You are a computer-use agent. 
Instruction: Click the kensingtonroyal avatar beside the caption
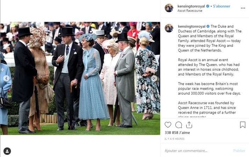click(x=169, y=28)
